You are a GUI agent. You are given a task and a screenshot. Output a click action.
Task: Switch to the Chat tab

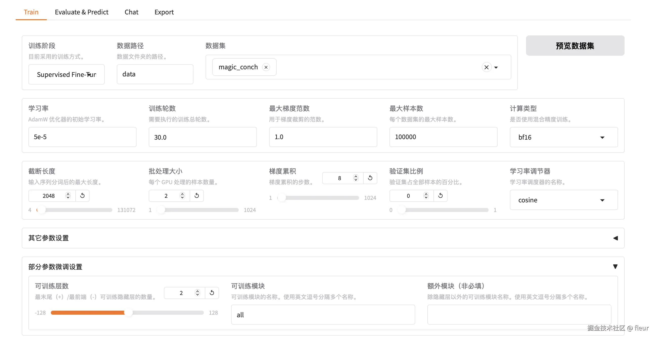click(131, 12)
